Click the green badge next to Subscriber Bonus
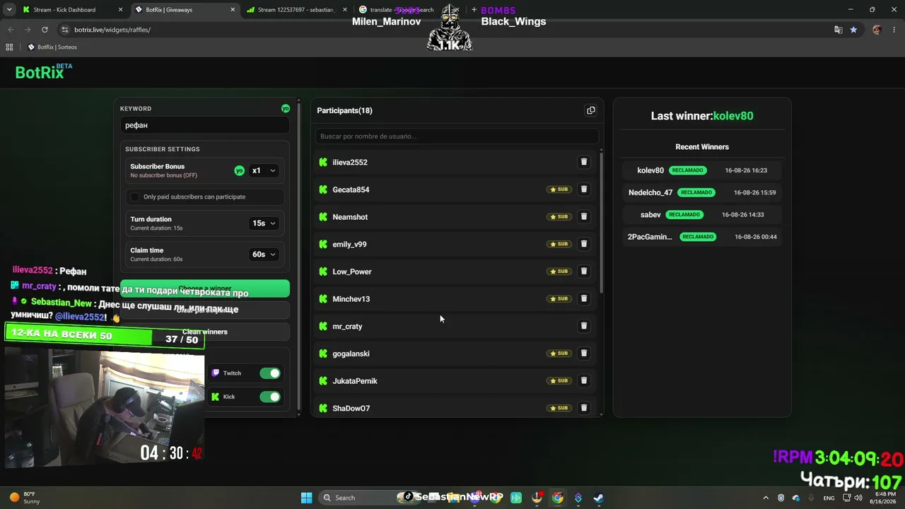Viewport: 905px width, 509px height. (239, 170)
